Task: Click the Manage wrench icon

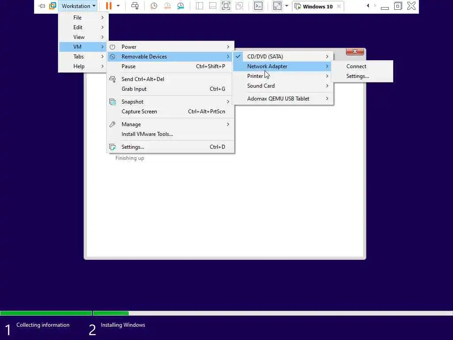Action: pos(112,124)
